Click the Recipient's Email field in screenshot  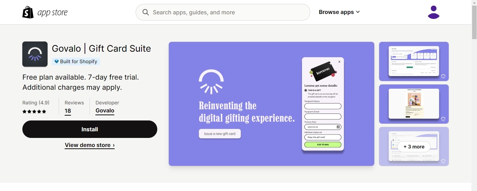pyautogui.click(x=323, y=117)
